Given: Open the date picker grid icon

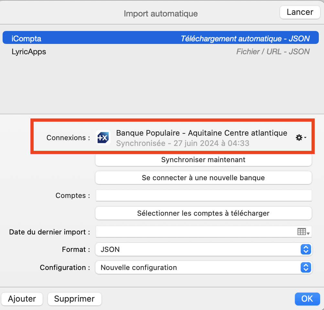Looking at the screenshot, I should point(303,232).
